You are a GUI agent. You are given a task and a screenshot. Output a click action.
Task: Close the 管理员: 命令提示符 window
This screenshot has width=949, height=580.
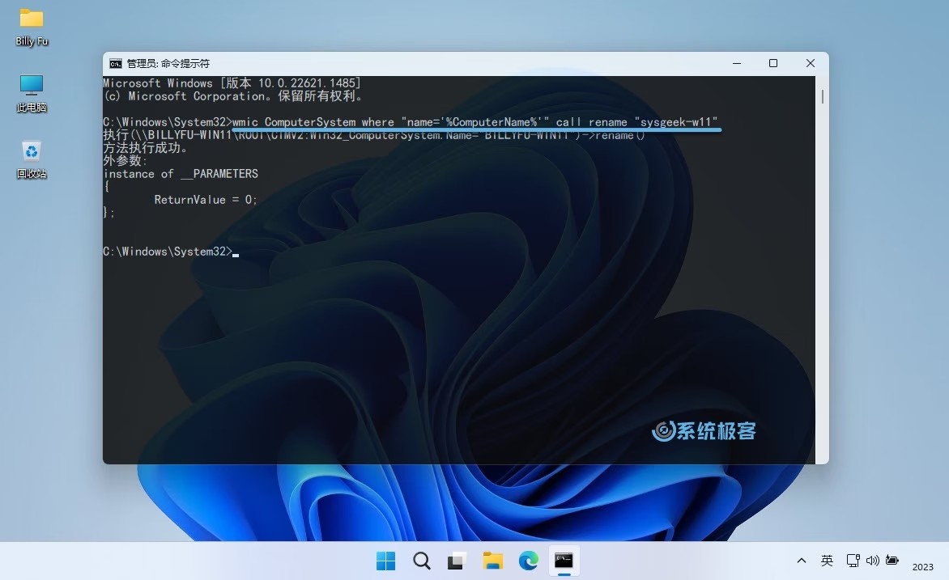coord(811,64)
